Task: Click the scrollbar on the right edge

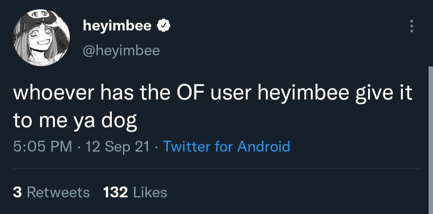Action: [x=431, y=141]
